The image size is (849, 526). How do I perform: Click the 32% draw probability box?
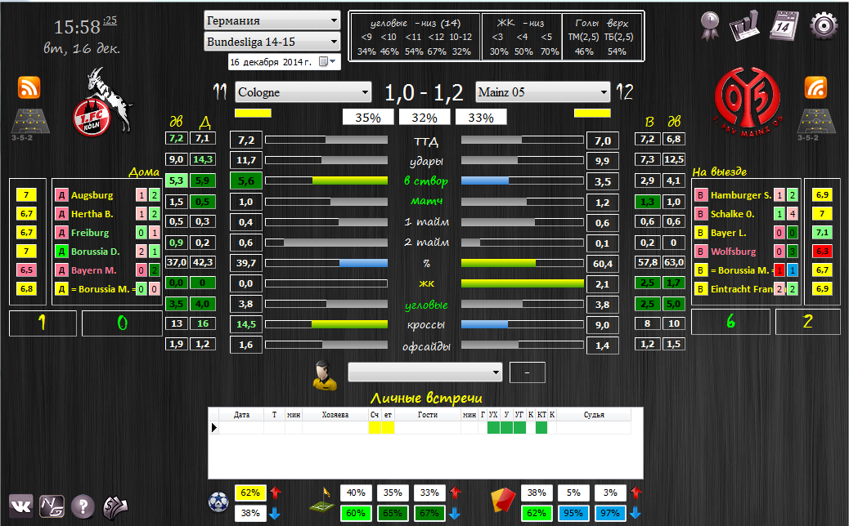(x=424, y=118)
